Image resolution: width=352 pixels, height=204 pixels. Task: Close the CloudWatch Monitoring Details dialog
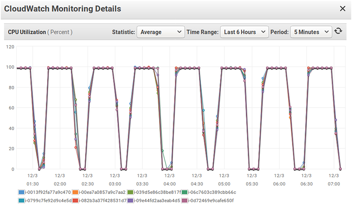click(x=343, y=8)
